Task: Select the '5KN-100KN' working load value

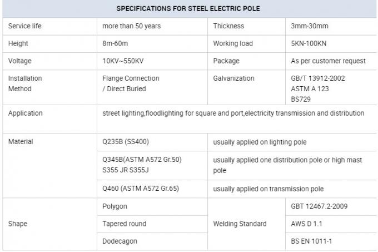Action: tap(310, 43)
